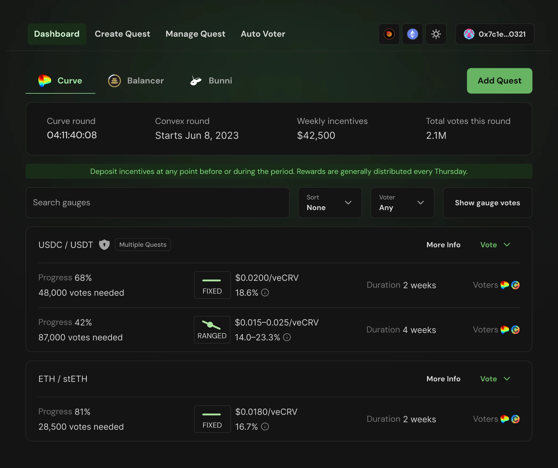The image size is (558, 468).
Task: Click the Multiple Quests badge
Action: point(143,245)
